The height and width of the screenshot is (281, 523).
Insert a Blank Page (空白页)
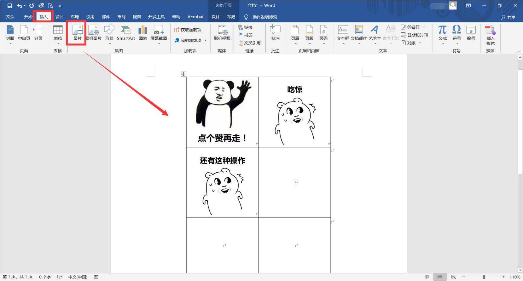(x=24, y=33)
